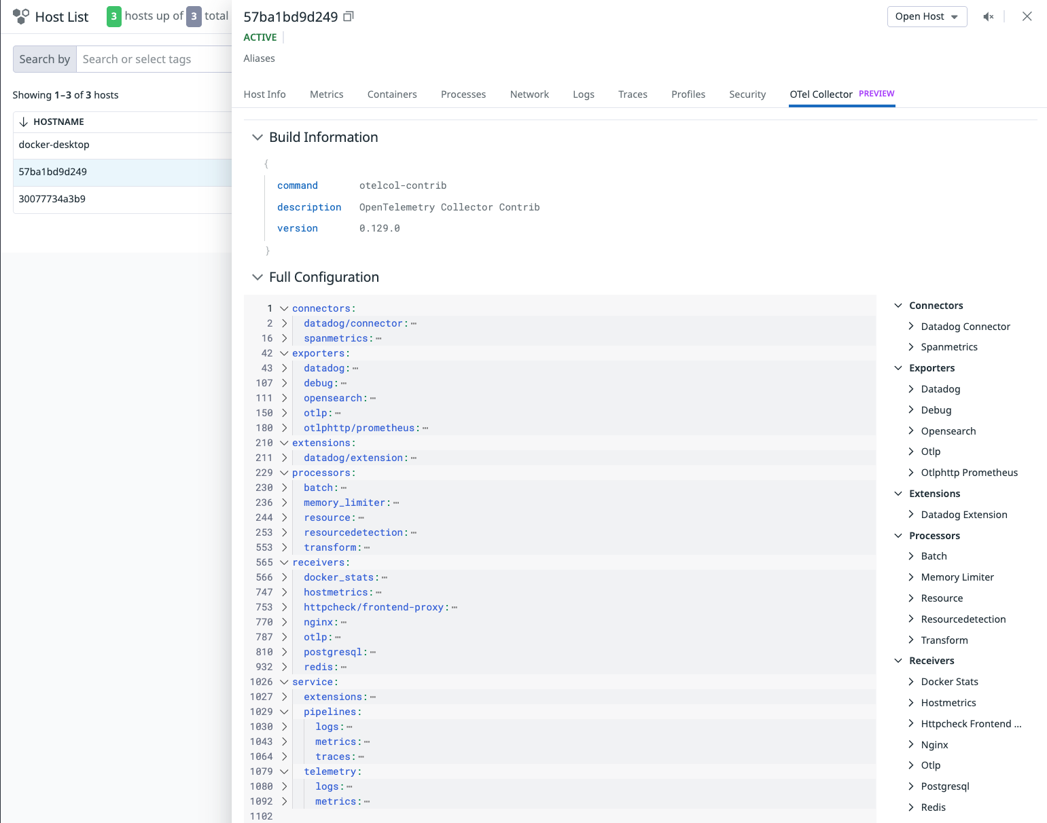This screenshot has width=1047, height=823.
Task: Collapse the pipelines block in config
Action: 284,712
